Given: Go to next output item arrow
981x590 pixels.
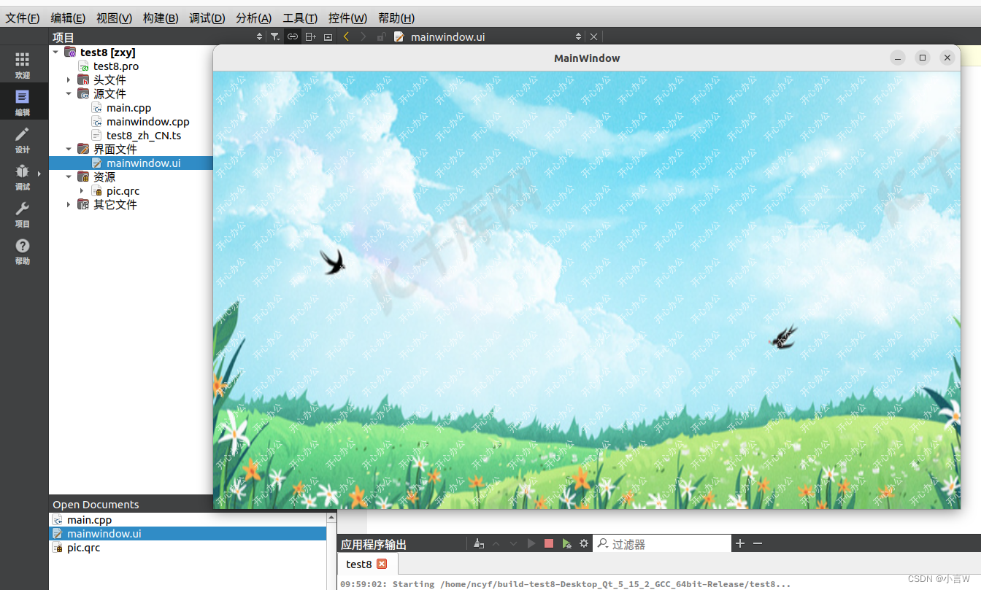Looking at the screenshot, I should (514, 543).
